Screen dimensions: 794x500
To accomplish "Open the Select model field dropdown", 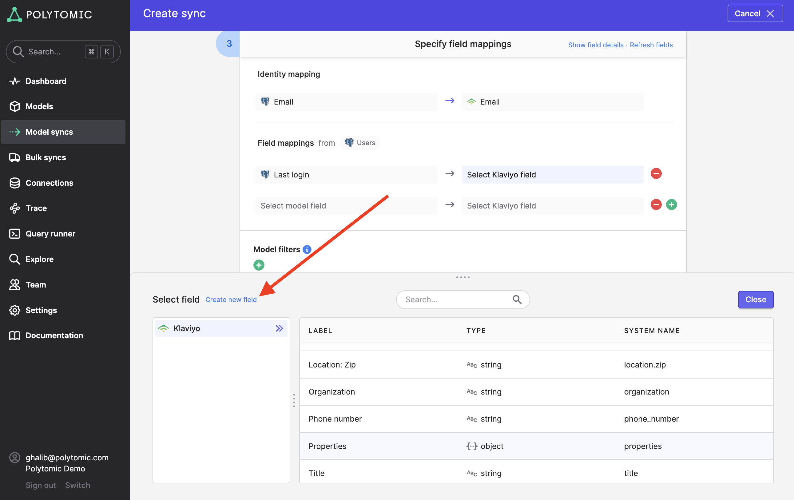I will tap(346, 205).
